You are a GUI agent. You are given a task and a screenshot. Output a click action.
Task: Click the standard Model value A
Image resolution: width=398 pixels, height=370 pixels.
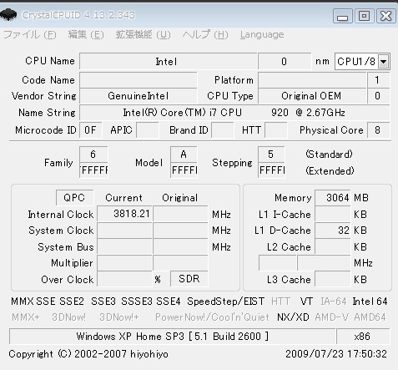click(x=184, y=155)
